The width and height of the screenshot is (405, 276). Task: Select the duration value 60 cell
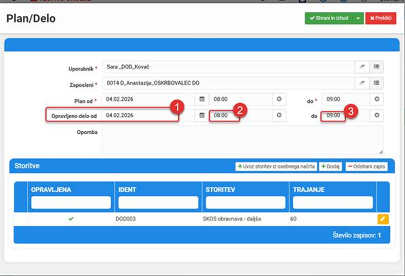click(293, 219)
